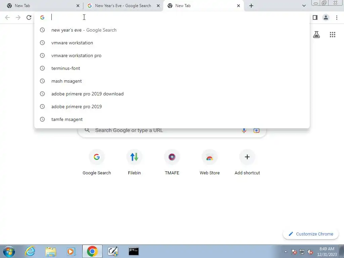Viewport: 344px width, 258px height.
Task: Click the Google G icon in address bar
Action: (42, 17)
